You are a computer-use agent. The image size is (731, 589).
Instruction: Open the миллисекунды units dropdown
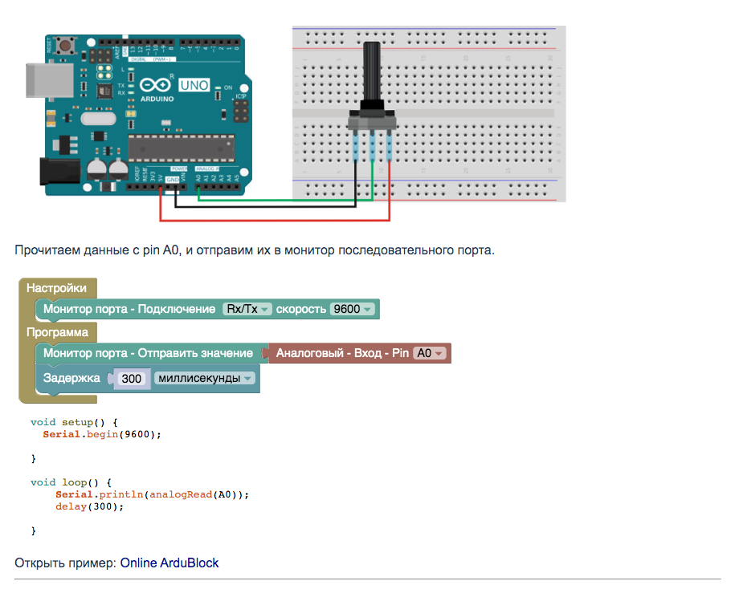(202, 379)
